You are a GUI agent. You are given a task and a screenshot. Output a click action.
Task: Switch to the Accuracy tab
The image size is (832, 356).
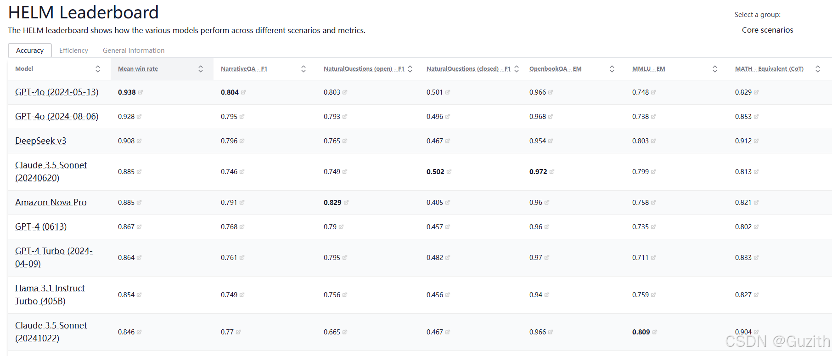coord(30,51)
